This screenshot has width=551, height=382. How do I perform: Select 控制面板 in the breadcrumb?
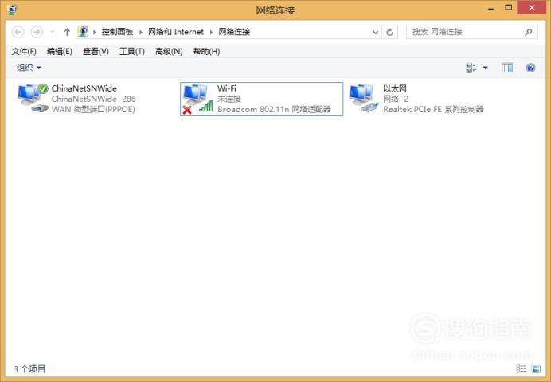coord(117,32)
